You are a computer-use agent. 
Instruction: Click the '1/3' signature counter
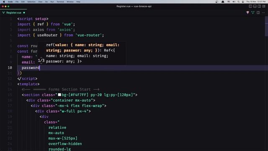click(41, 60)
